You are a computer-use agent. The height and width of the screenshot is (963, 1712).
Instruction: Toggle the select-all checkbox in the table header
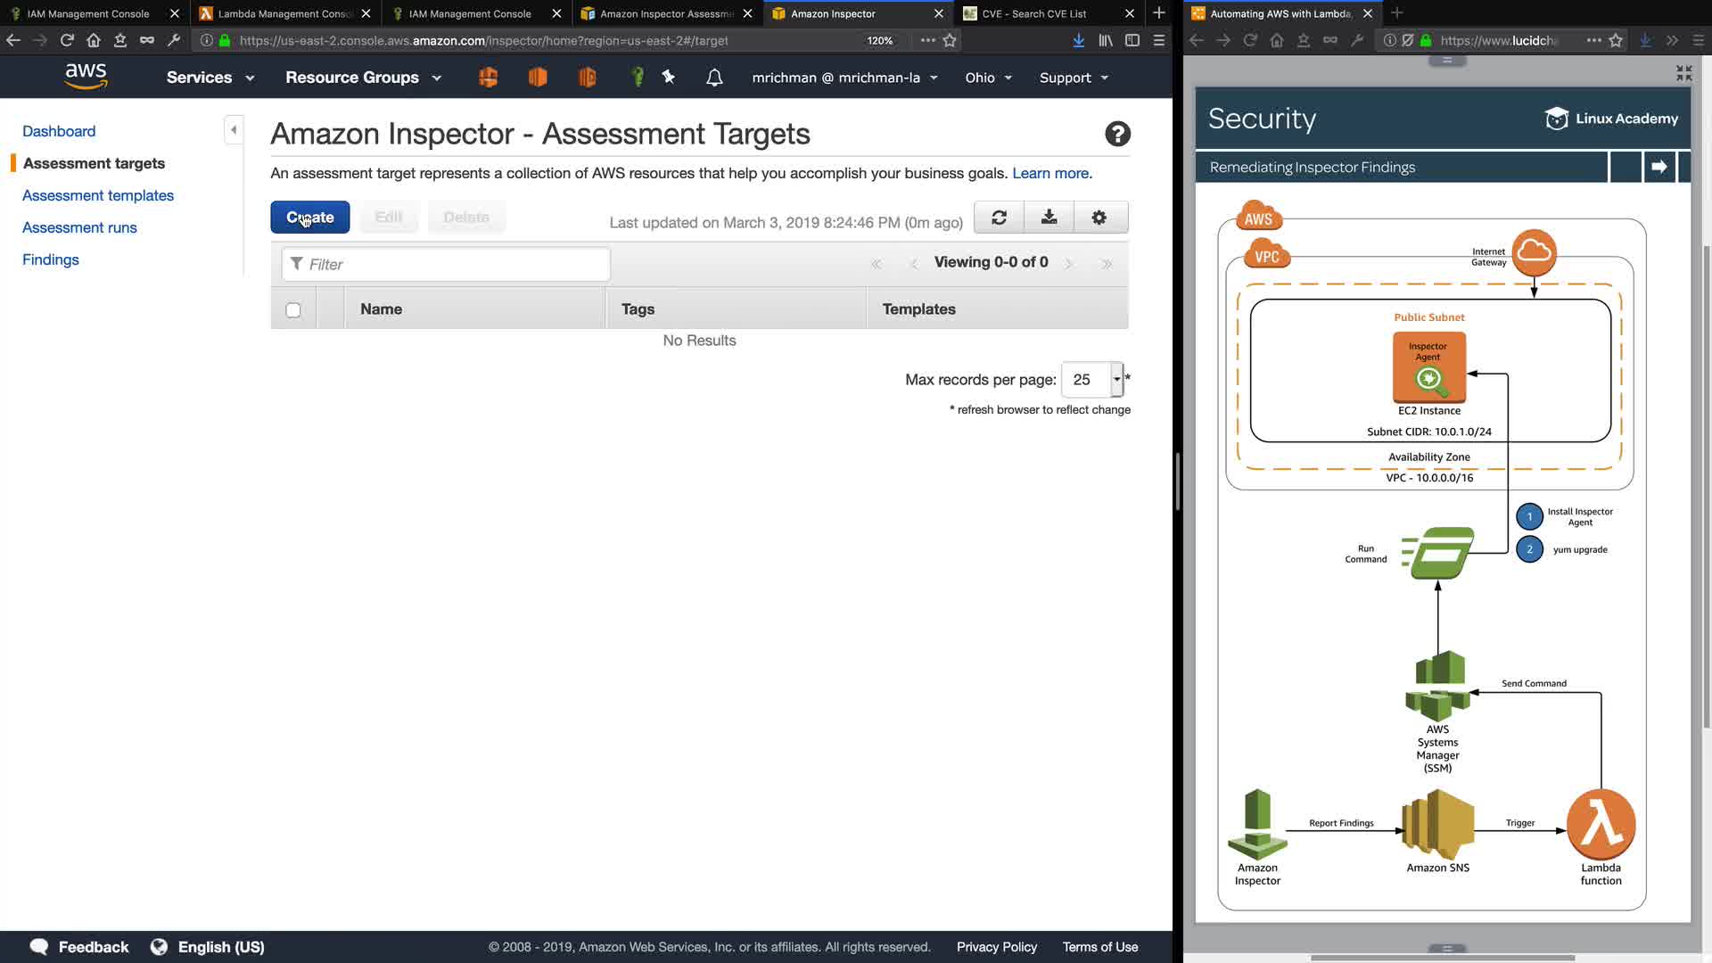click(293, 309)
